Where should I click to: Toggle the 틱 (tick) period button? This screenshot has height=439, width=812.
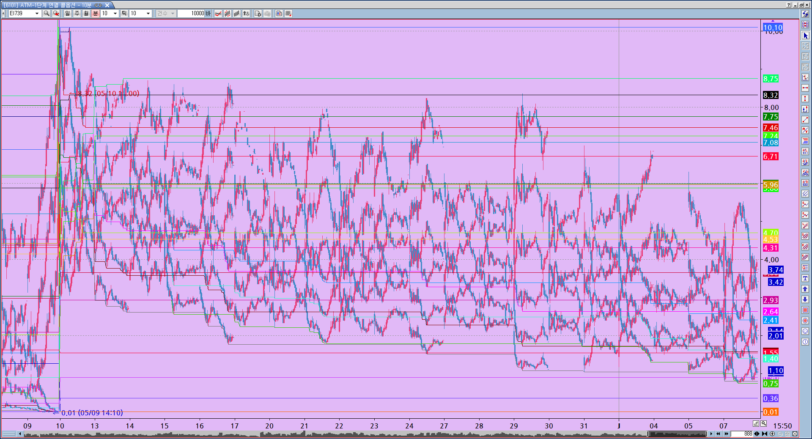pyautogui.click(x=124, y=14)
